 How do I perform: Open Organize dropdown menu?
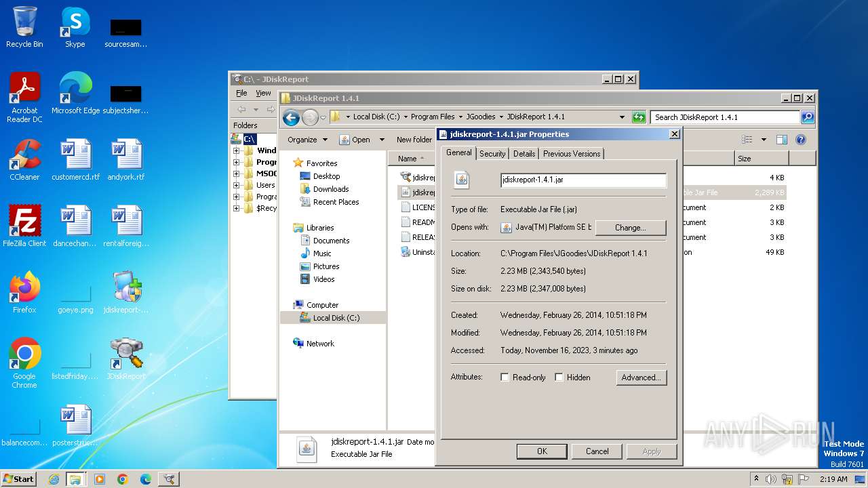tap(307, 140)
